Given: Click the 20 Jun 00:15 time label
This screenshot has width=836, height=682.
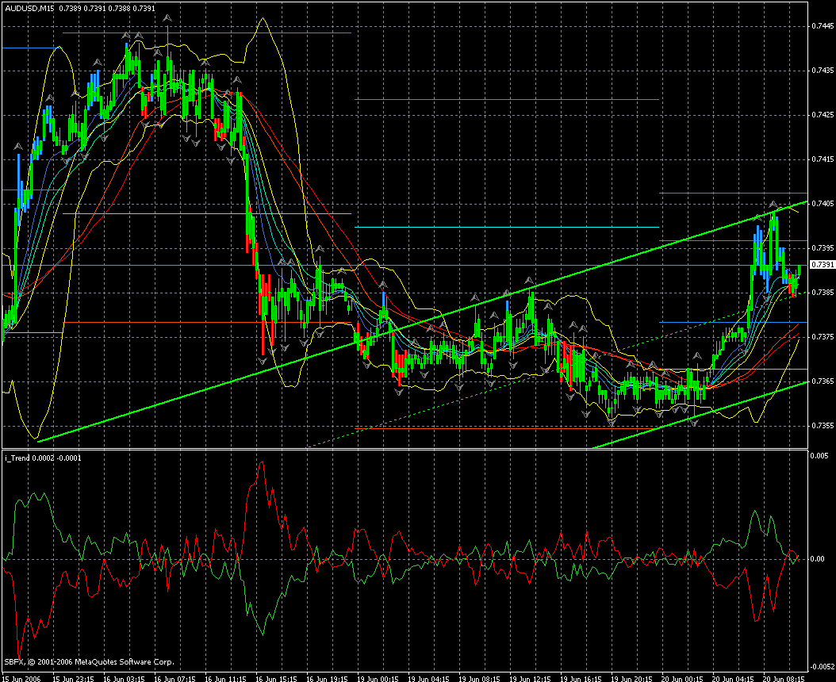Looking at the screenshot, I should pyautogui.click(x=682, y=679).
